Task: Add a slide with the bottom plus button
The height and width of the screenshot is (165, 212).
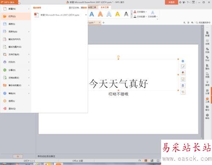Action: pos(18,157)
